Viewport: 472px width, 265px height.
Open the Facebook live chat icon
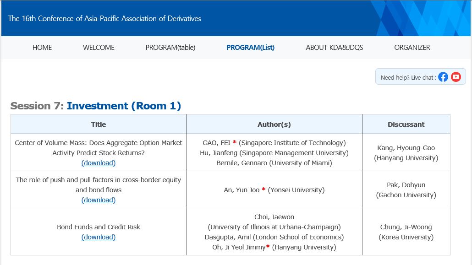pyautogui.click(x=443, y=77)
